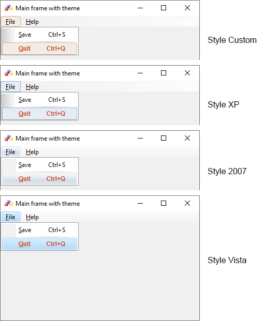Minimize the Style 2007 window
Viewport: 264px width, 321px height.
[140, 139]
